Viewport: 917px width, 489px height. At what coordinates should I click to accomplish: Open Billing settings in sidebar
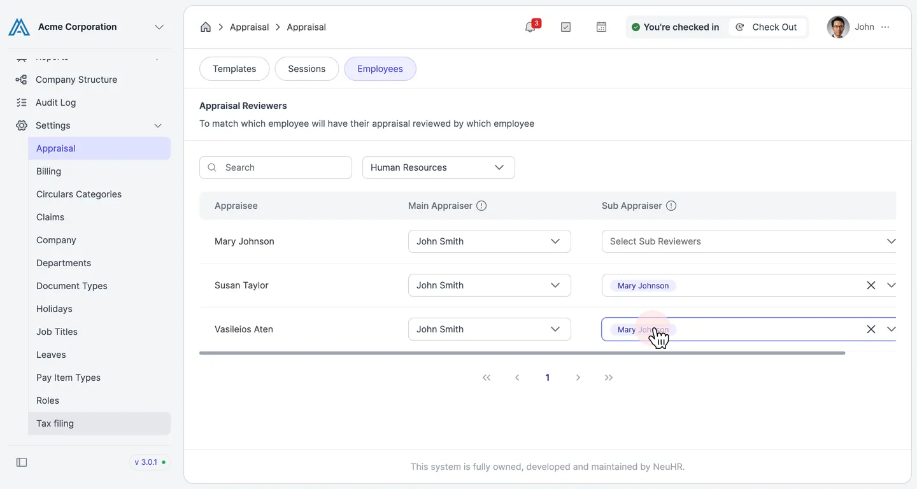pyautogui.click(x=99, y=171)
